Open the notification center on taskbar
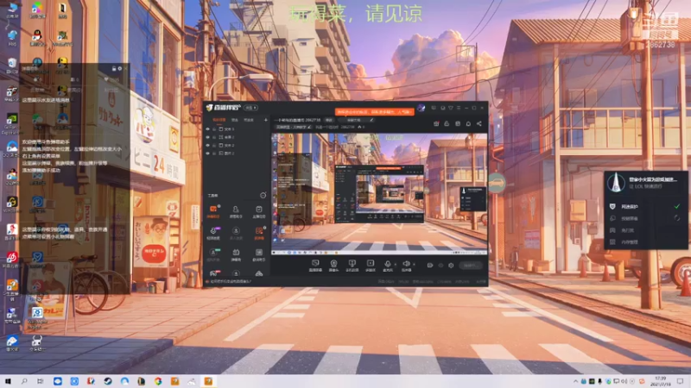Viewport: 691px width, 388px height. coord(681,381)
